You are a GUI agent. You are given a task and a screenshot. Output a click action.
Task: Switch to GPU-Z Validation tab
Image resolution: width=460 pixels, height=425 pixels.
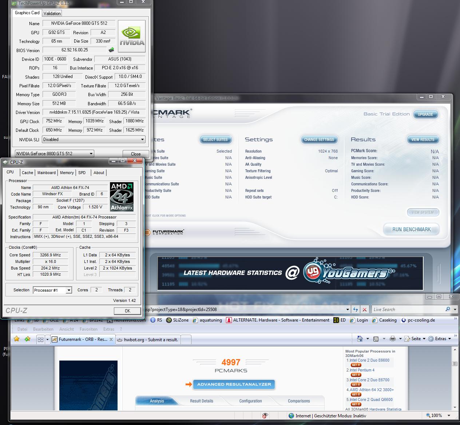tap(52, 13)
